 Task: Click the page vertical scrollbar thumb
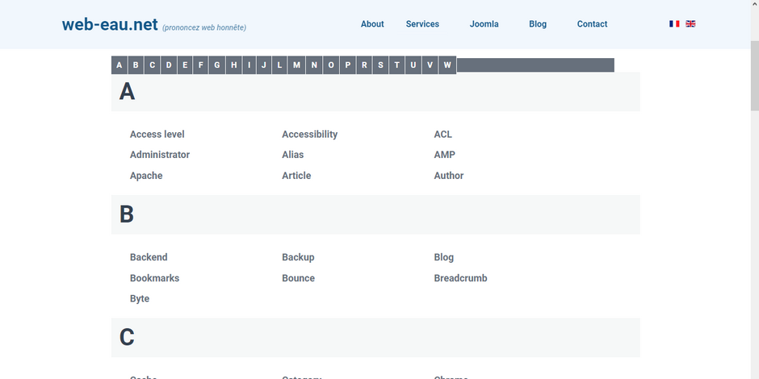point(755,75)
